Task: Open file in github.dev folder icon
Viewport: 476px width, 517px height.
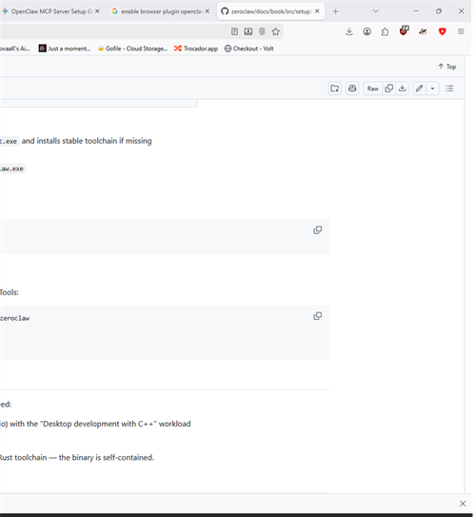Action: point(335,89)
